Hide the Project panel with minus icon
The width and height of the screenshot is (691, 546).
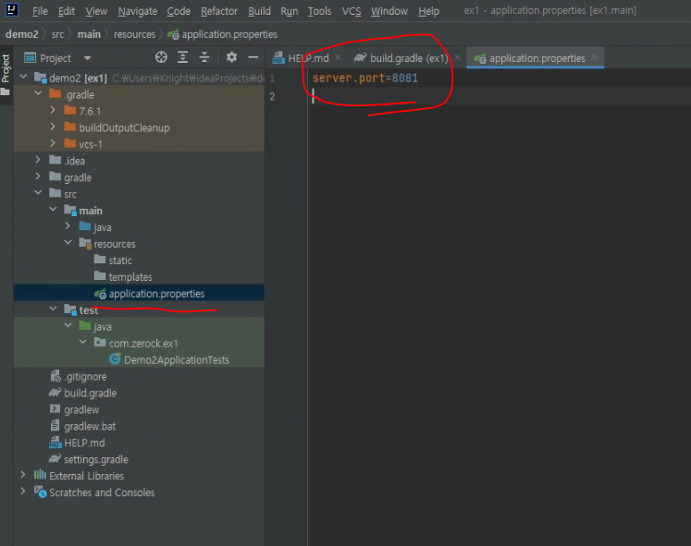[253, 57]
